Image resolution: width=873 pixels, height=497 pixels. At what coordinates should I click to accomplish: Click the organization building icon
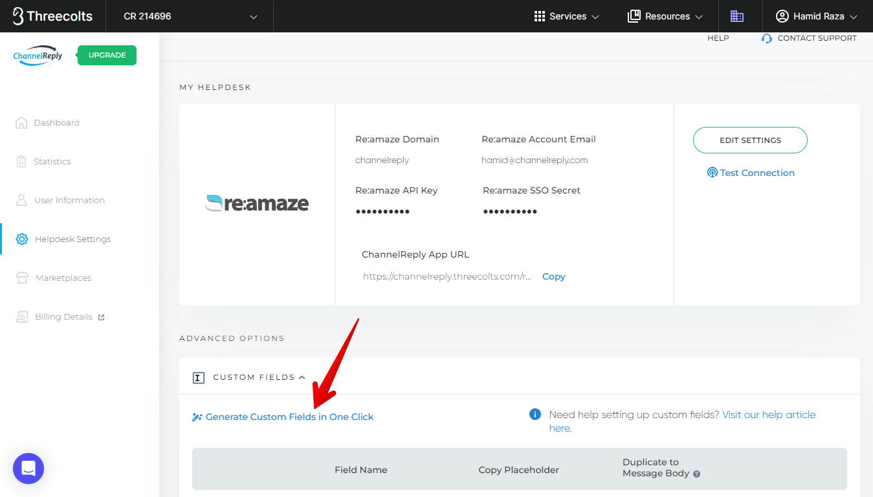click(736, 16)
